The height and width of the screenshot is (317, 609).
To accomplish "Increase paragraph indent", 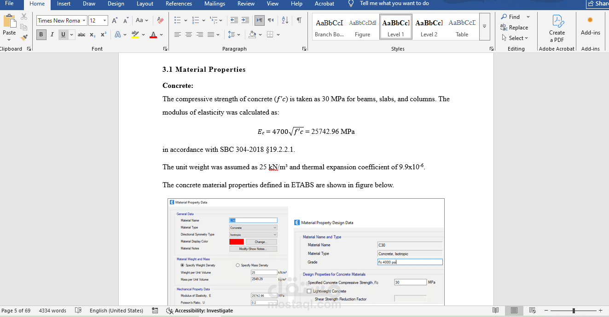I will point(245,20).
